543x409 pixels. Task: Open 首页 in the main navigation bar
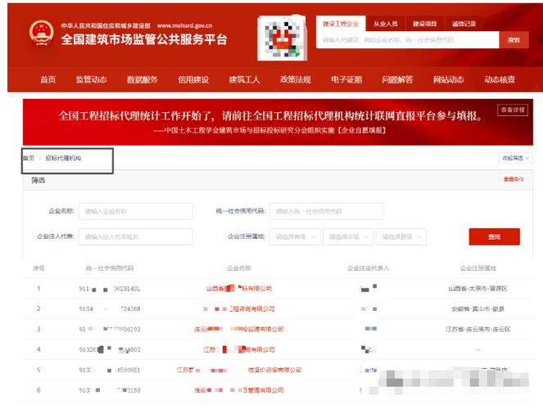point(48,79)
